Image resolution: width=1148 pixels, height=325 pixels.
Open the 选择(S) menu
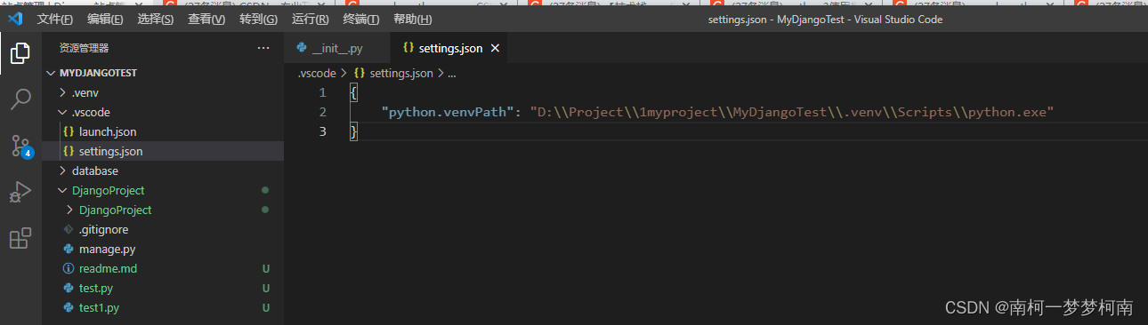click(x=156, y=19)
